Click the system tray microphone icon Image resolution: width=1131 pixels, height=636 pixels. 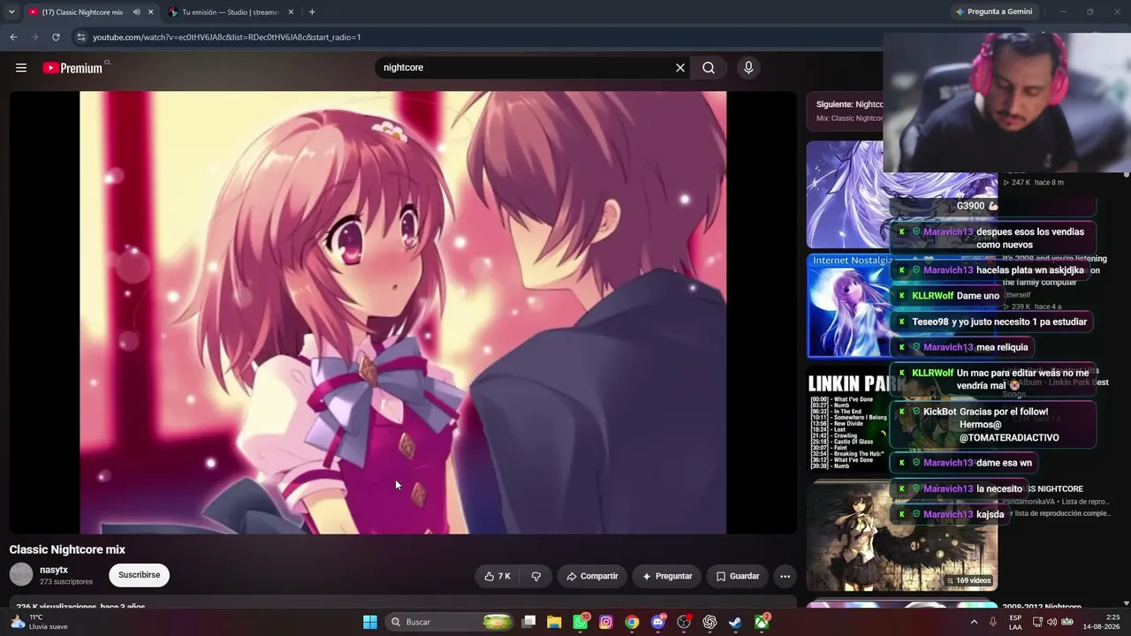click(x=993, y=622)
